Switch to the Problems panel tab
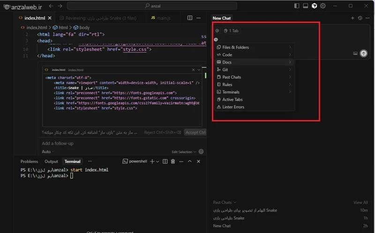 pos(29,161)
